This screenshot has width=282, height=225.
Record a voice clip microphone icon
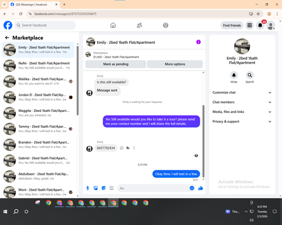coord(87,188)
